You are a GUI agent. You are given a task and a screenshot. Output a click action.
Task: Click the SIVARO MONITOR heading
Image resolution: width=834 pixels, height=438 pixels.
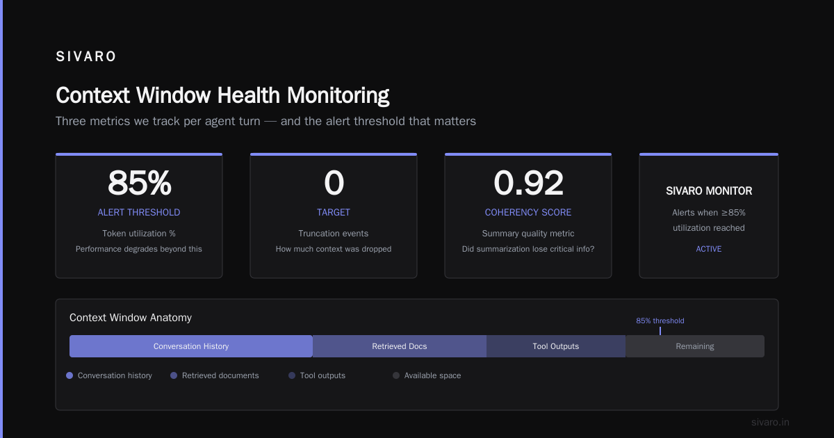tap(709, 190)
